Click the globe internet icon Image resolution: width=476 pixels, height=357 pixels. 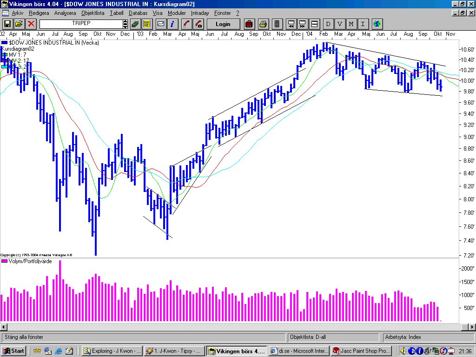(377, 24)
